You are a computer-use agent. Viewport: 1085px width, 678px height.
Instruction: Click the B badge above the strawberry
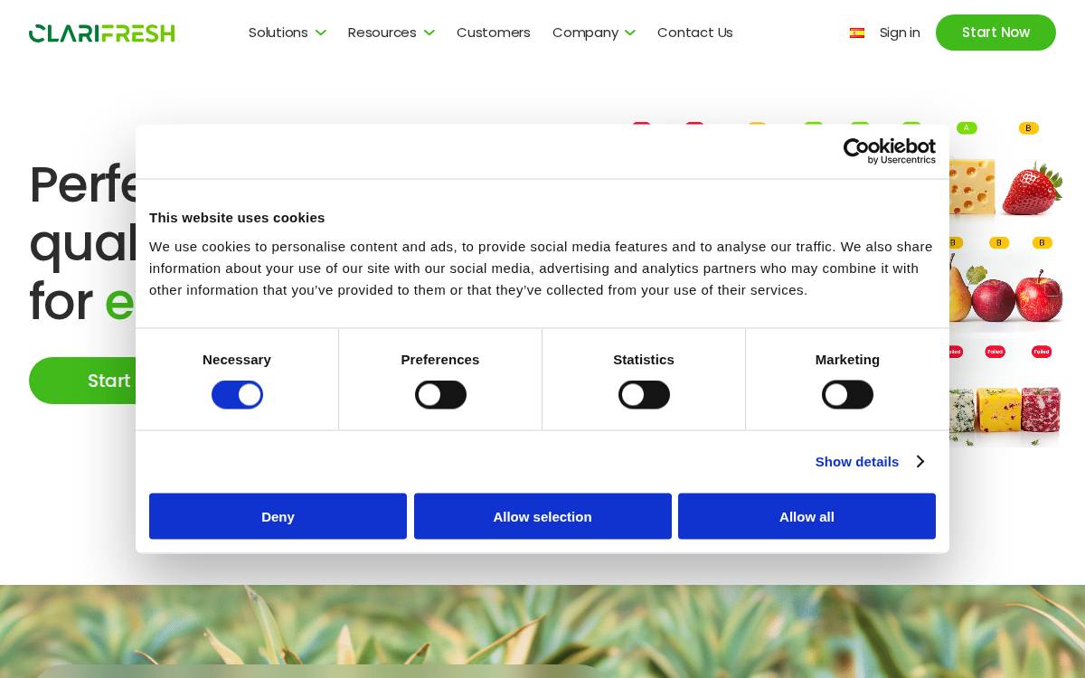[1028, 128]
